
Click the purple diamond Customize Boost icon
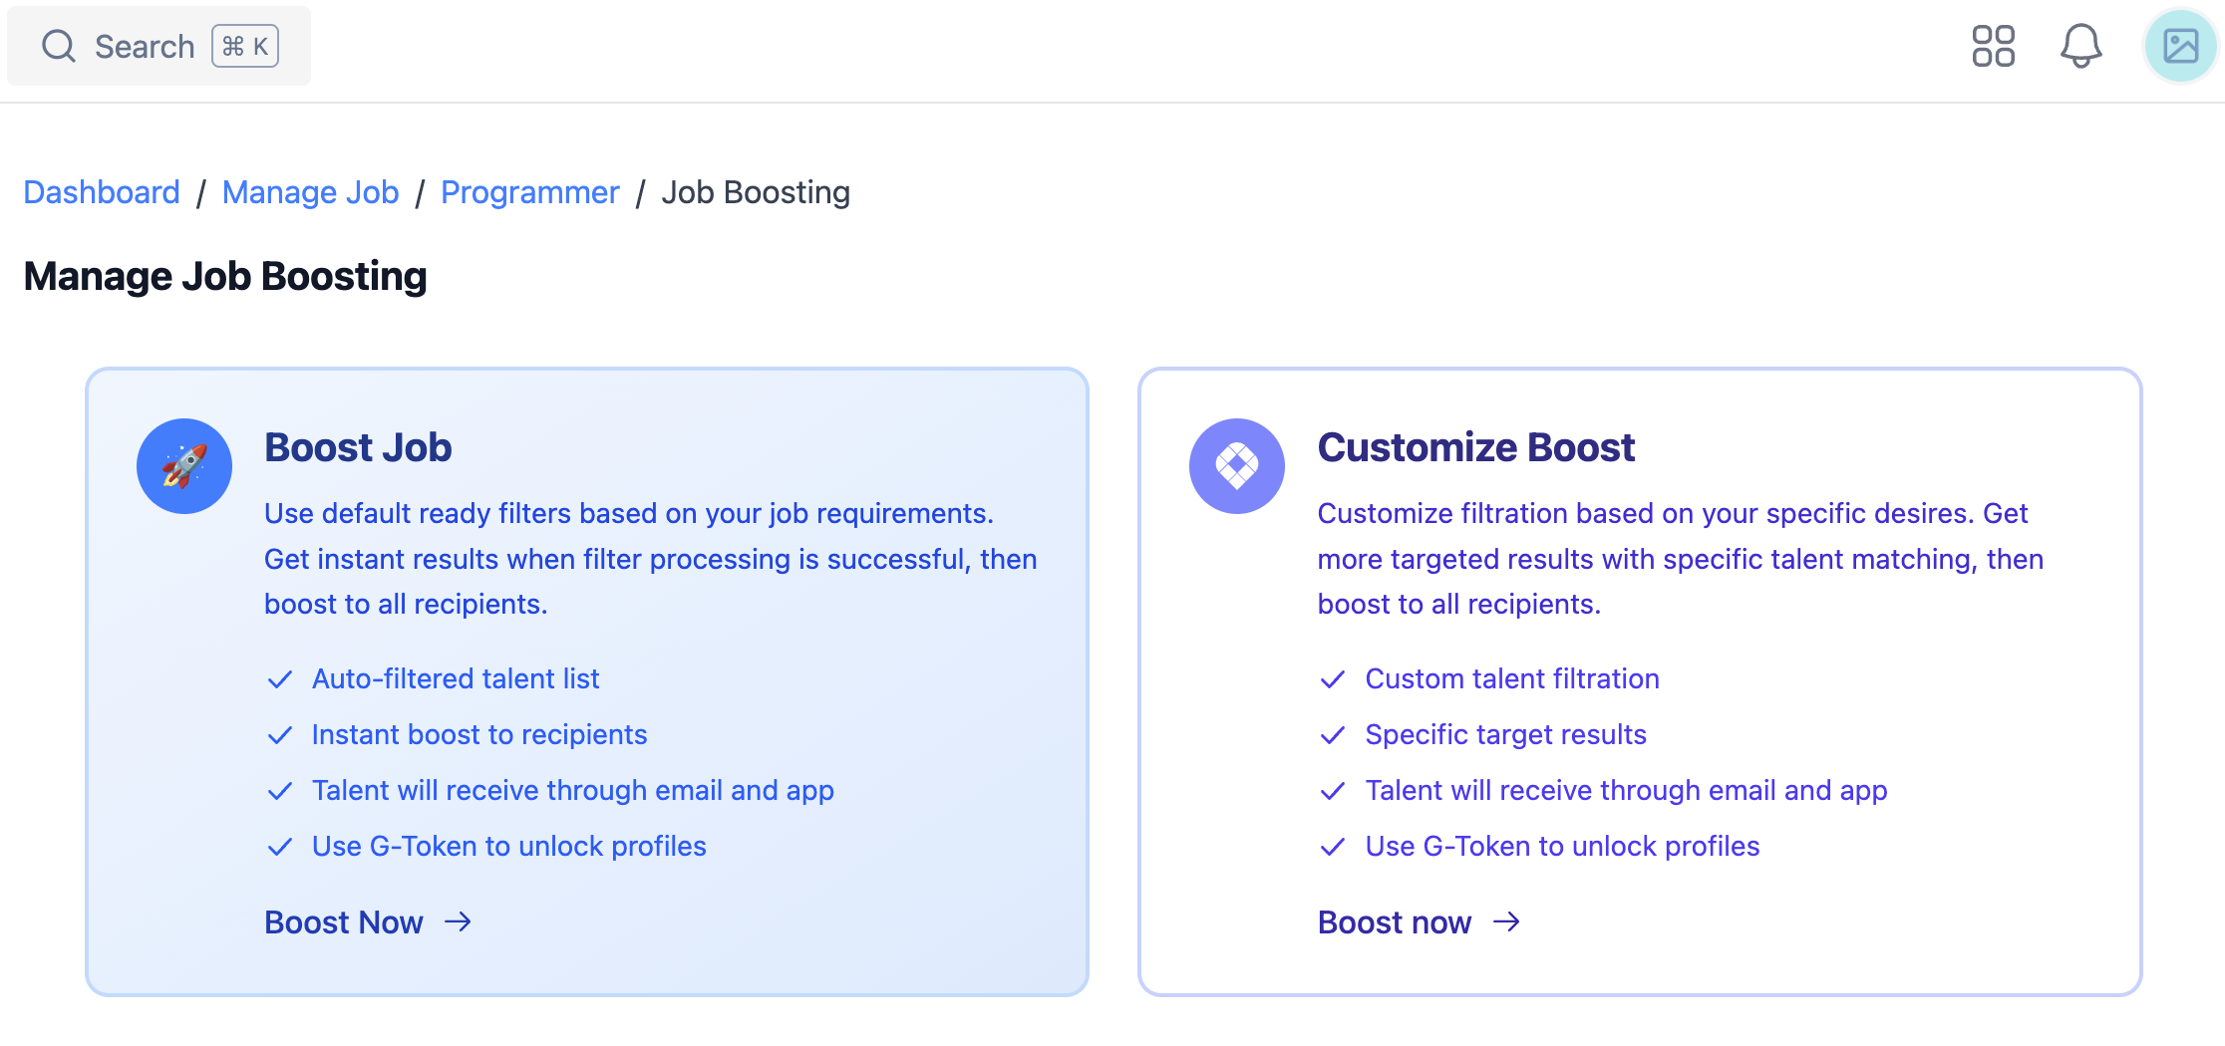1236,466
